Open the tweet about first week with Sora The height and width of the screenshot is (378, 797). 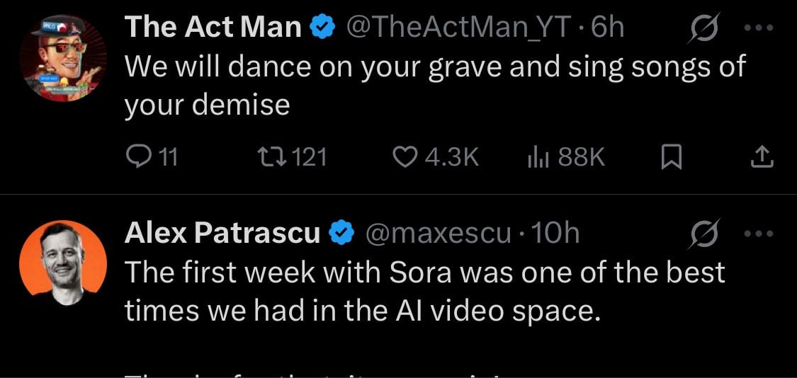tap(425, 291)
